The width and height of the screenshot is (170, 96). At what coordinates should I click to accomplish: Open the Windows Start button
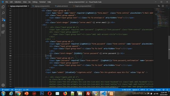pyautogui.click(x=3, y=94)
